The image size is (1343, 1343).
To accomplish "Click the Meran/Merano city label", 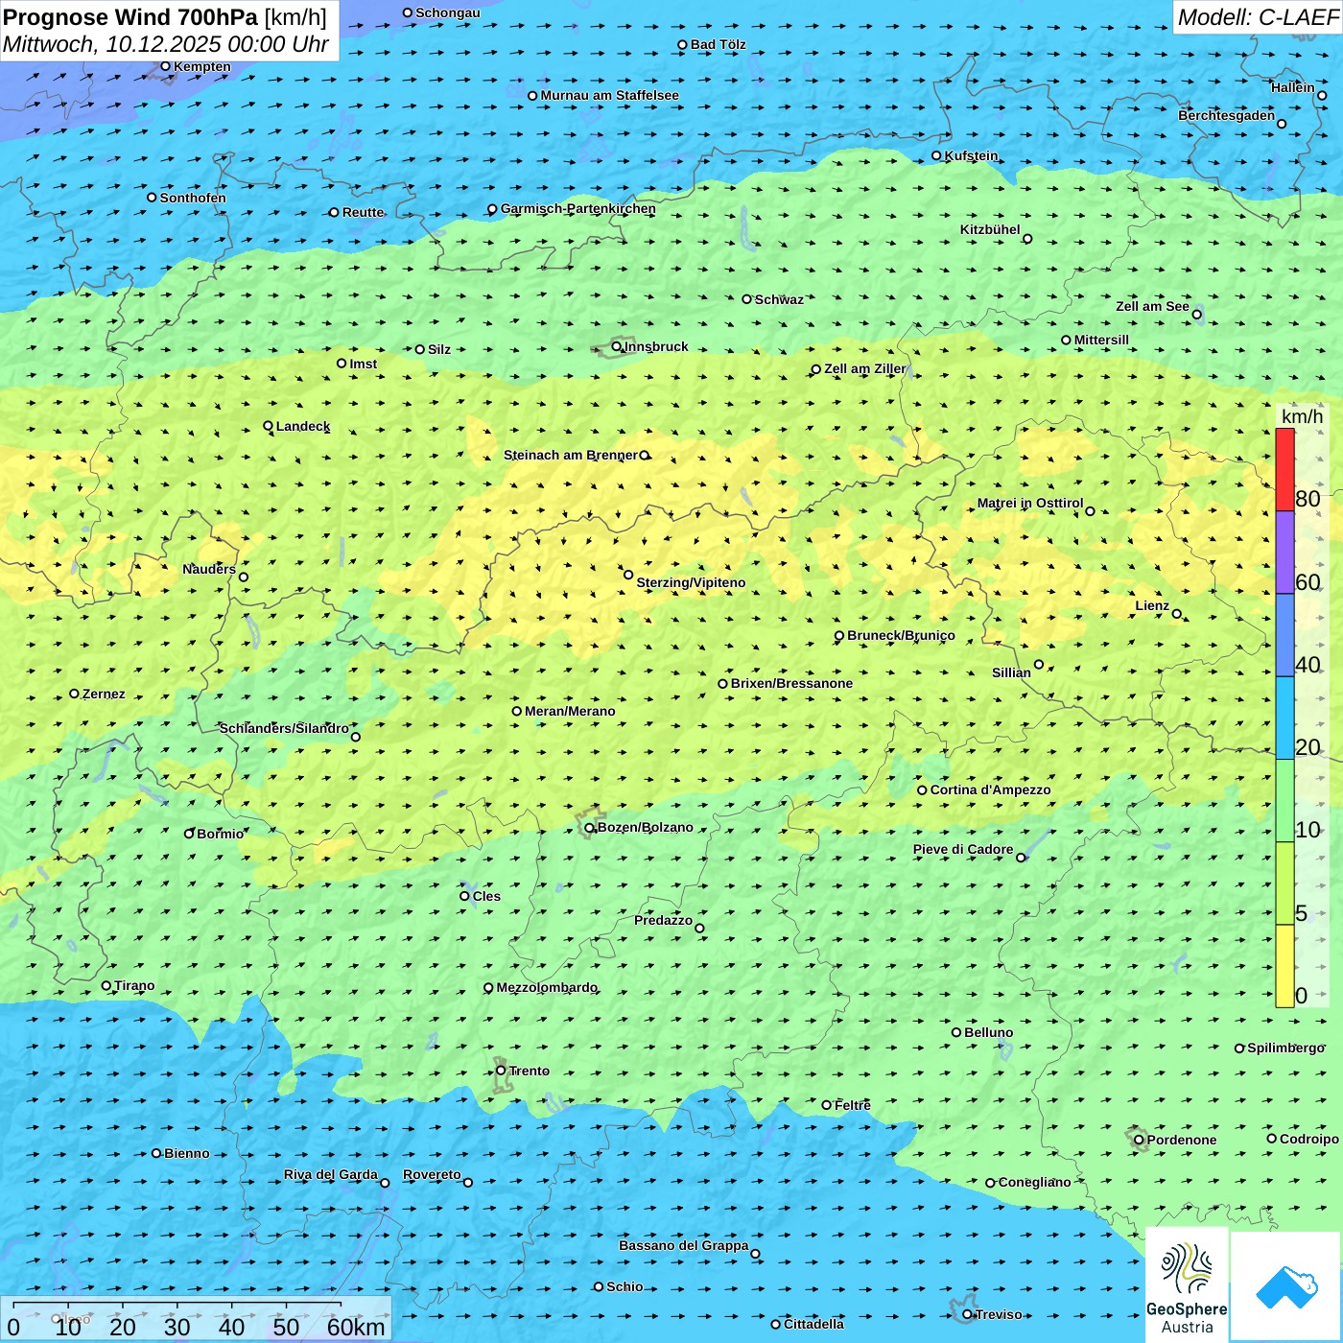I will pyautogui.click(x=570, y=711).
